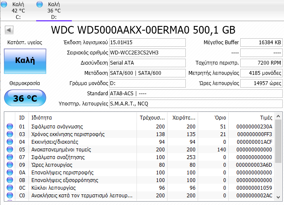Click the blue health status orb for drive D:
This screenshot has width=284, height=205.
click(x=40, y=4)
